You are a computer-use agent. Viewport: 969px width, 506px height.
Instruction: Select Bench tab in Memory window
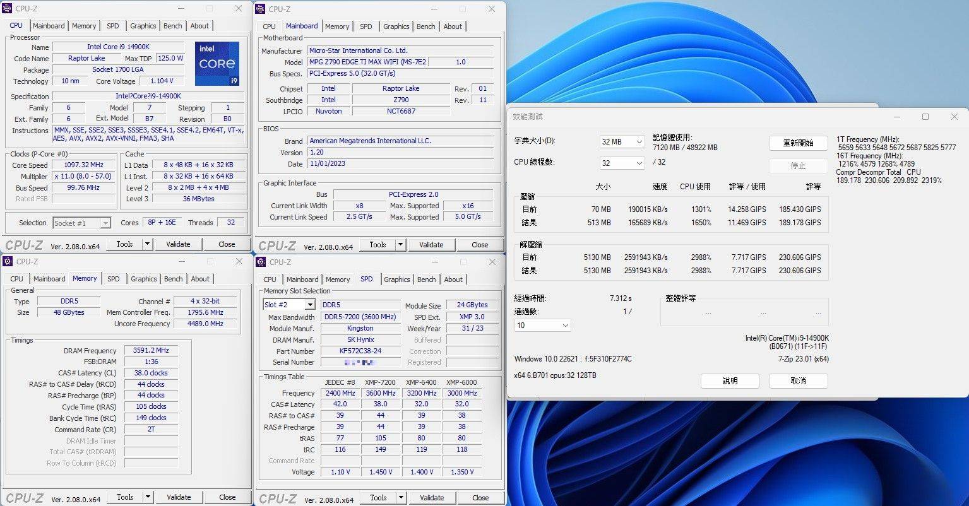(x=174, y=279)
